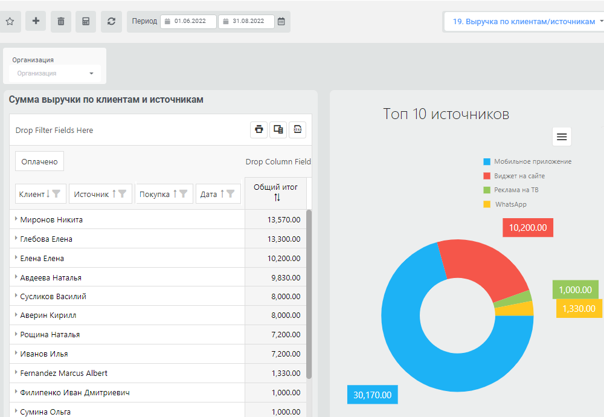Expand the Fernandez Marcus Albert row
The width and height of the screenshot is (604, 417).
point(16,372)
